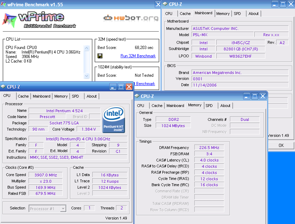Click the DRAM Frequency 226.5 MHz value

(209, 148)
